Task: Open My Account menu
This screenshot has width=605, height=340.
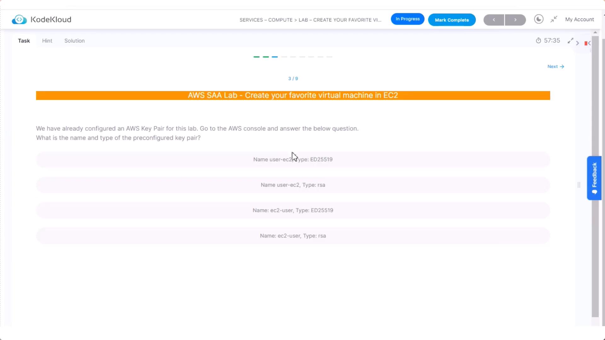Action: coord(579,20)
